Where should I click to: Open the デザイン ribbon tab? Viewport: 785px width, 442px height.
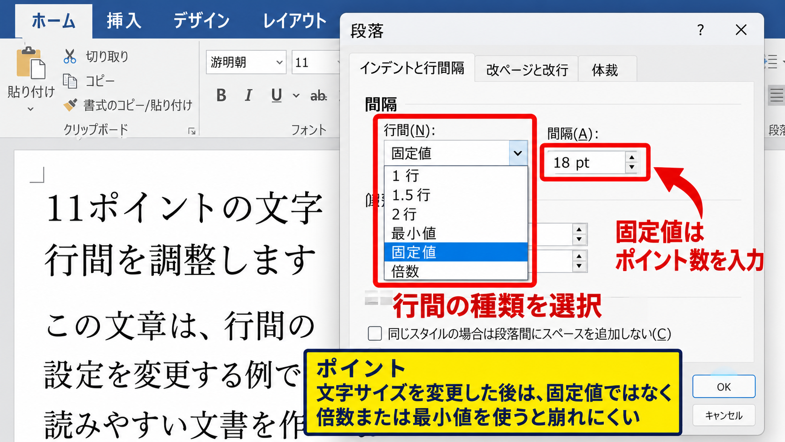pos(201,21)
